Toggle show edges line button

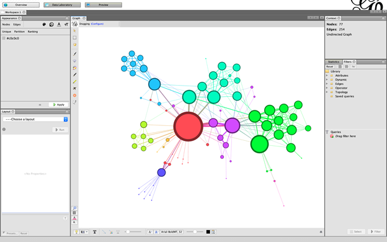[104, 232]
